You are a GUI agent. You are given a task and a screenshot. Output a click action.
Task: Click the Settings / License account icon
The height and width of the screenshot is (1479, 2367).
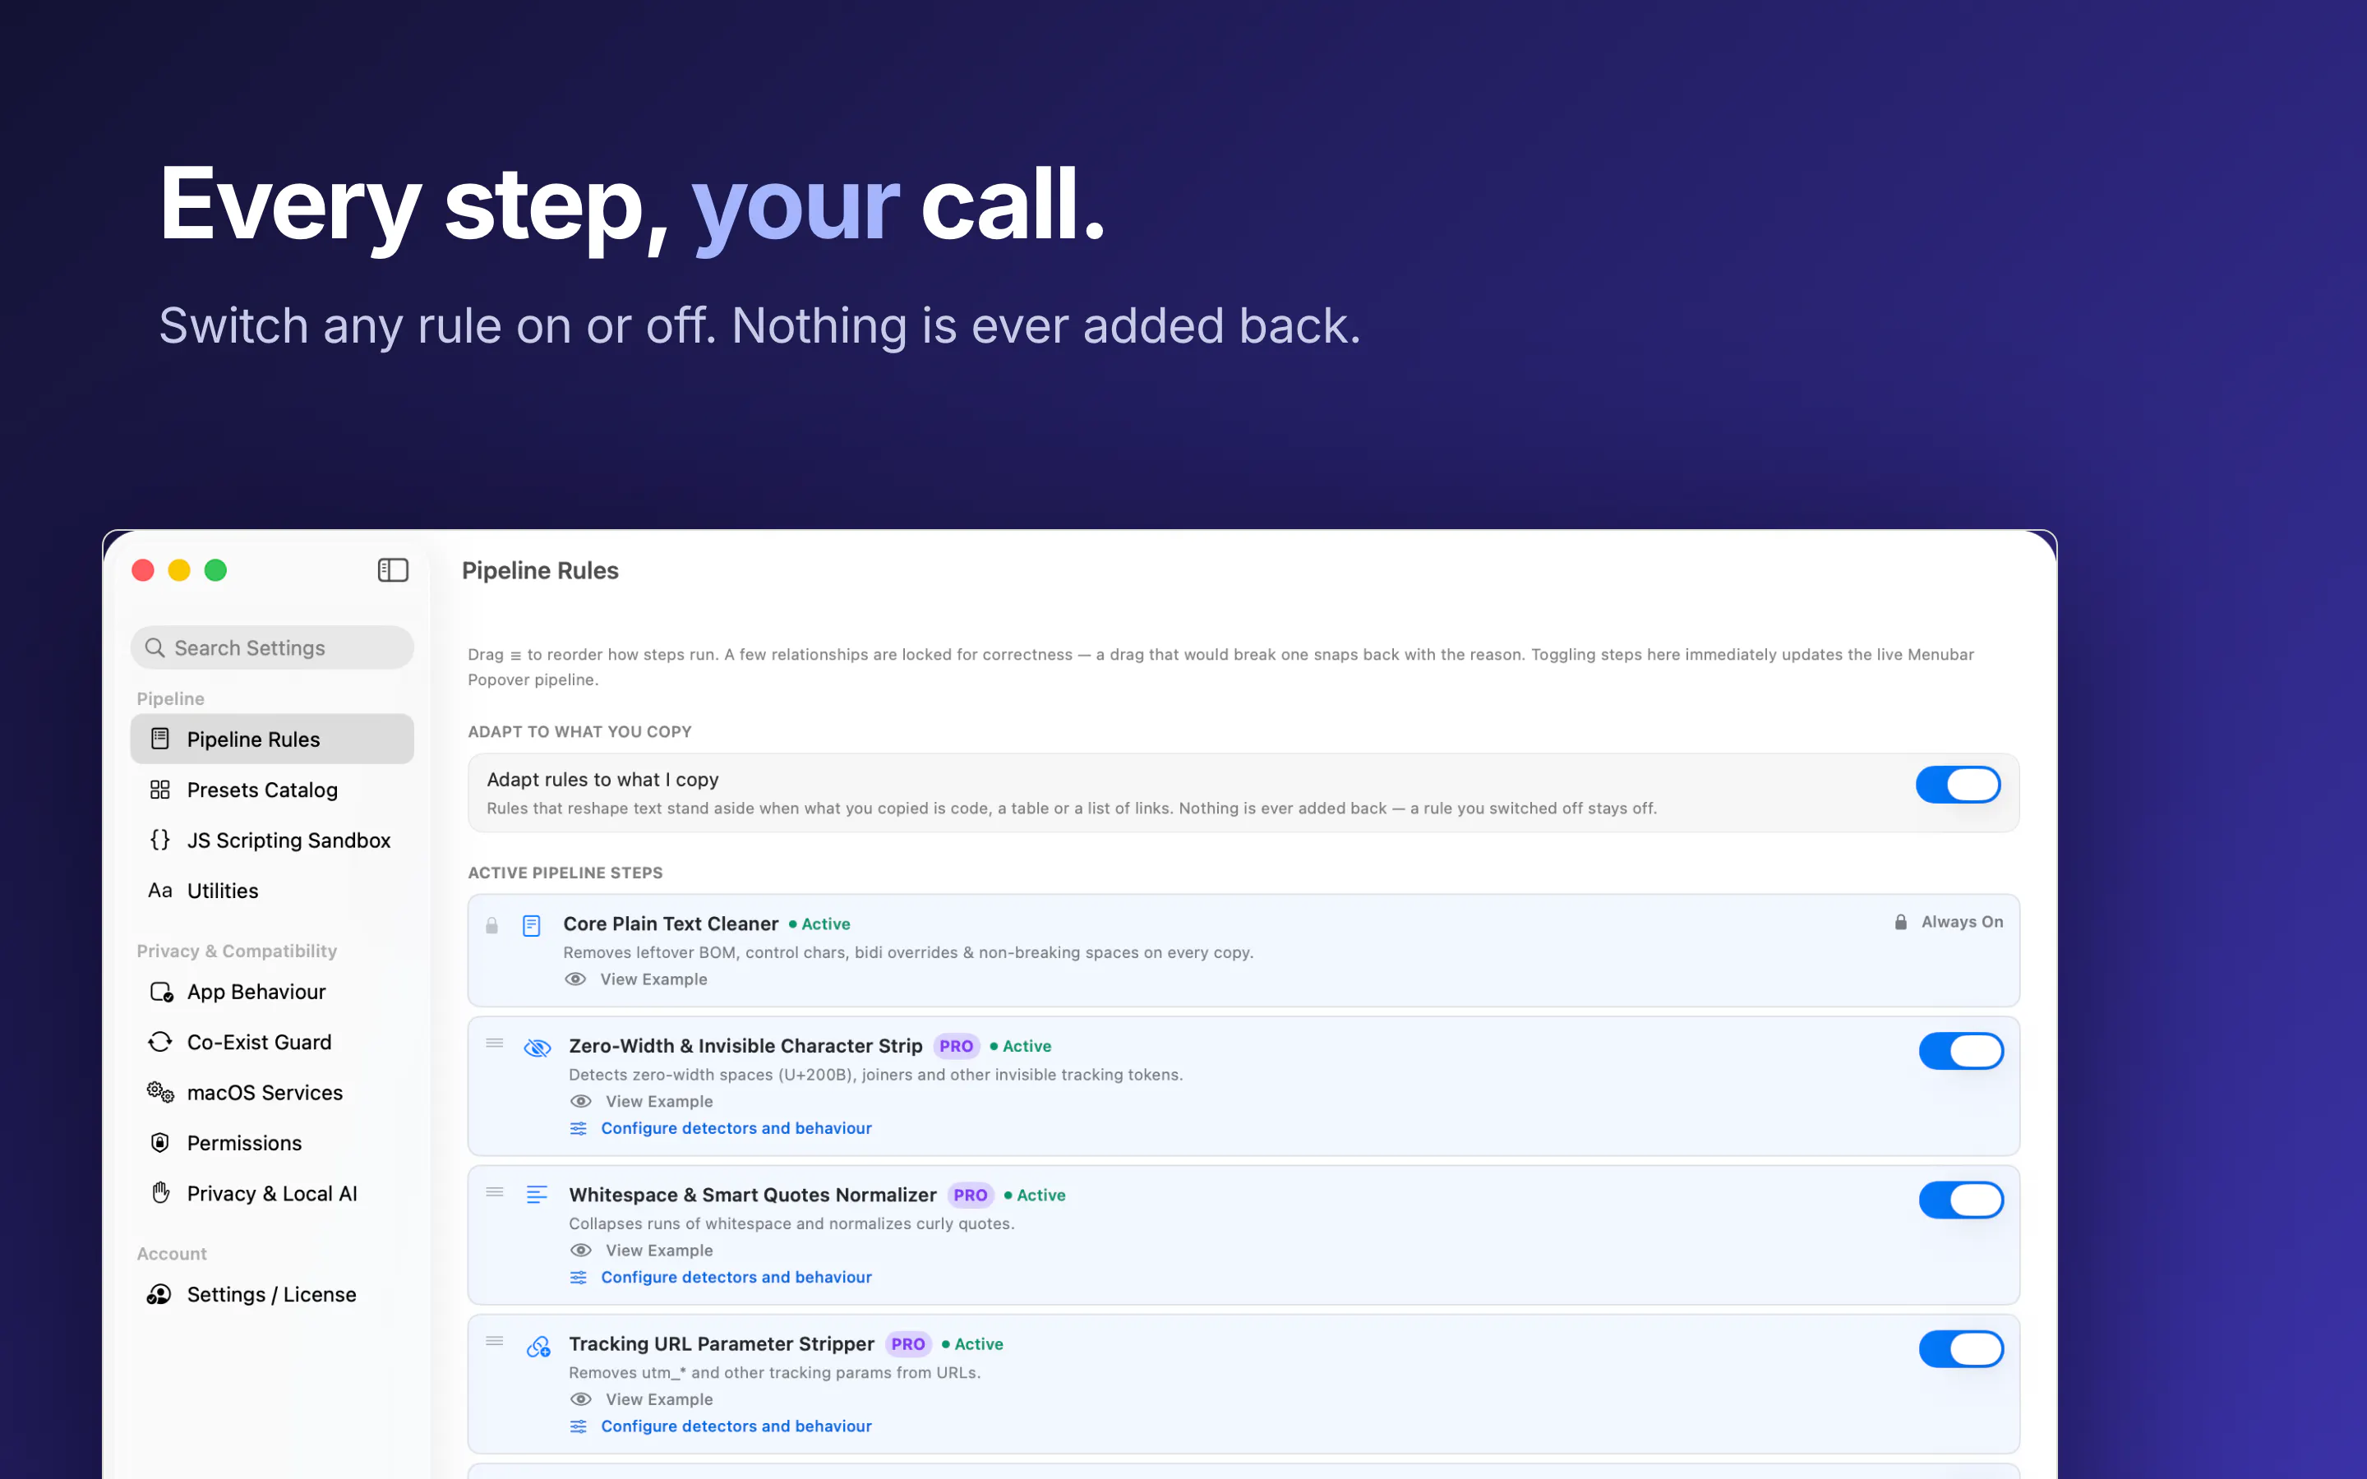click(x=159, y=1294)
